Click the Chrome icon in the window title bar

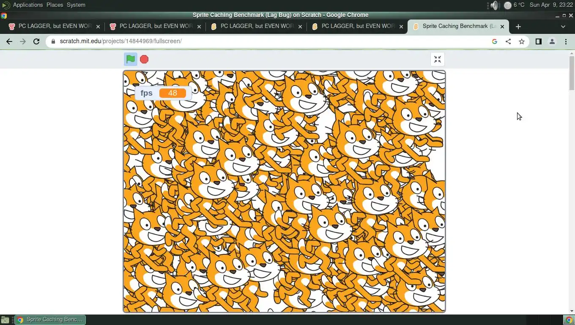click(4, 16)
